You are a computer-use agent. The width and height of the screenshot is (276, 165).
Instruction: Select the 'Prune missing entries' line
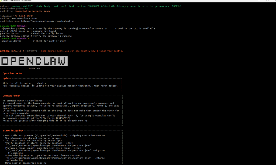pyautogui.click(x=42, y=156)
